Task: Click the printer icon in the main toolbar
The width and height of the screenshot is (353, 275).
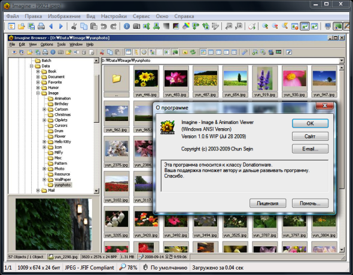Action: click(x=41, y=26)
